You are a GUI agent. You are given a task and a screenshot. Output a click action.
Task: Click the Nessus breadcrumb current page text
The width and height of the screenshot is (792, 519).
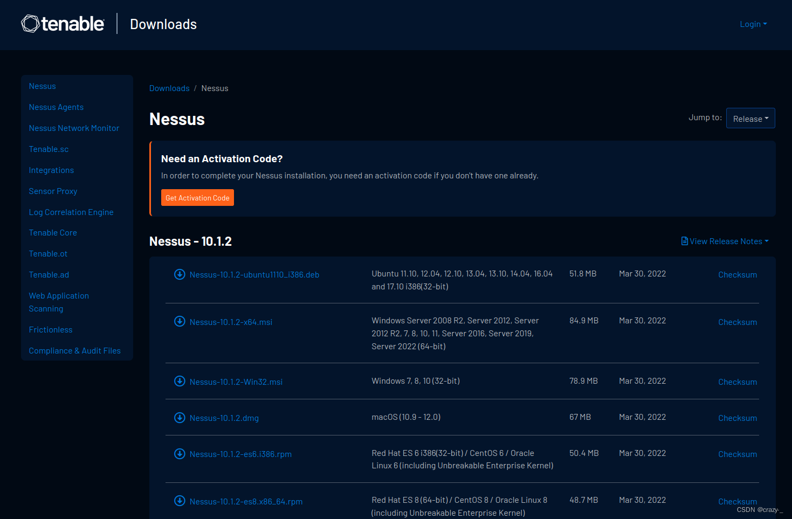(215, 88)
